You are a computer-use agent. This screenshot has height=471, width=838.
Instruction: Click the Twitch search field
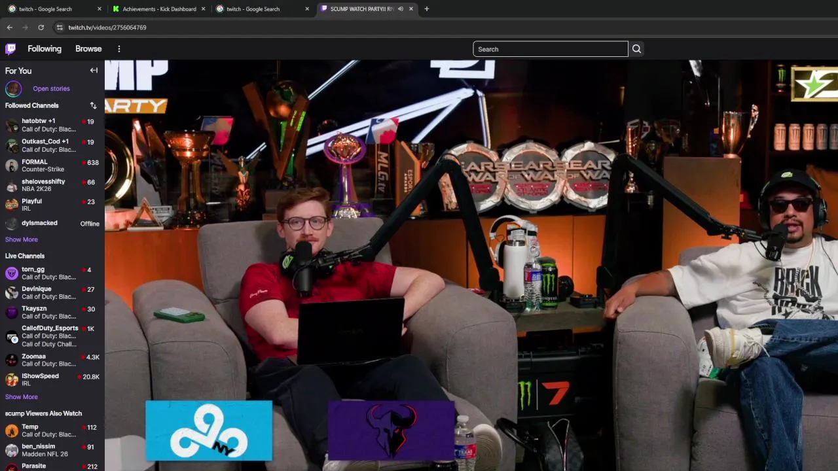[x=551, y=49]
